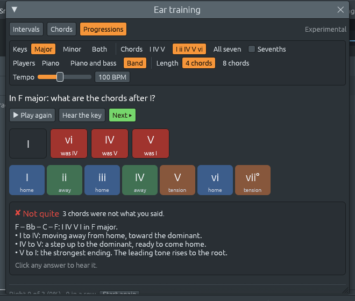The height and width of the screenshot is (301, 355).
Task: Choose Both keys option
Action: pyautogui.click(x=100, y=49)
